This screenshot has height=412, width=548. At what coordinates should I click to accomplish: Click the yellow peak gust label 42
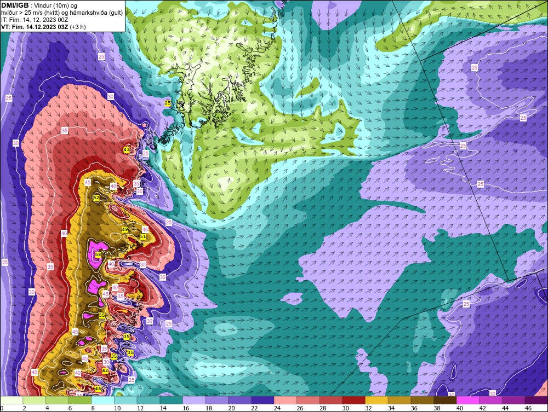click(105, 370)
